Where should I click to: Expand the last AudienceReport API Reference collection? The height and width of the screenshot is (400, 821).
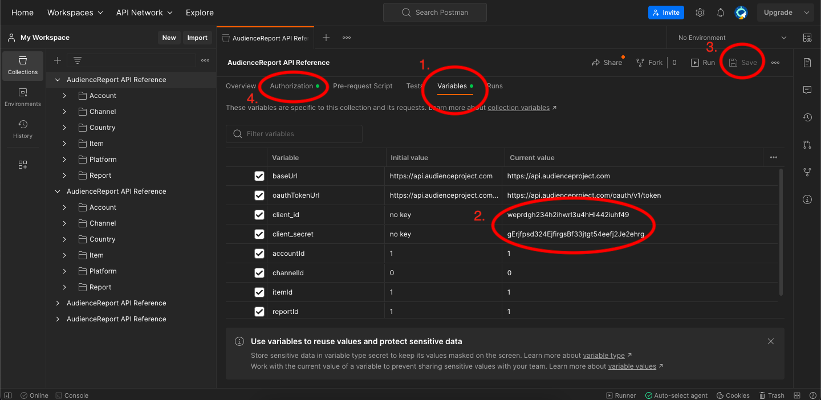(x=58, y=319)
